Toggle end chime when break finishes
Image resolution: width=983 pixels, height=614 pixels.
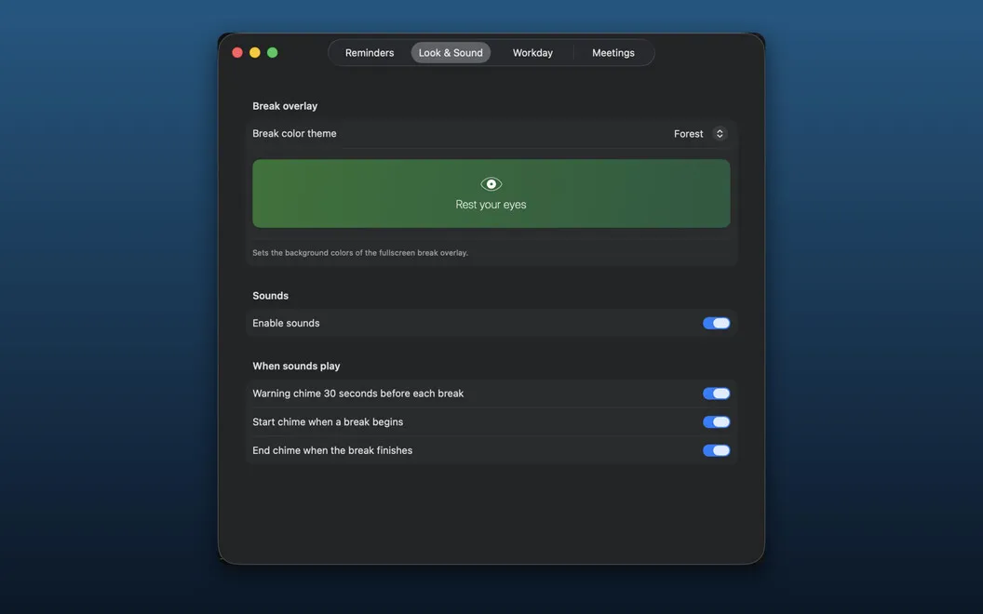tap(716, 450)
